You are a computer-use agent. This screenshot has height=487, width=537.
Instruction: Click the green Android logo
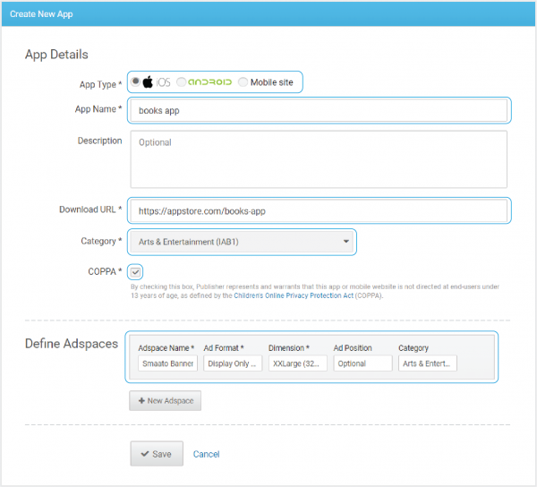pyautogui.click(x=210, y=82)
